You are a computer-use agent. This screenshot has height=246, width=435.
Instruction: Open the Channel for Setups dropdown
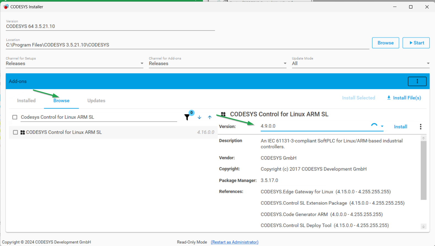142,64
